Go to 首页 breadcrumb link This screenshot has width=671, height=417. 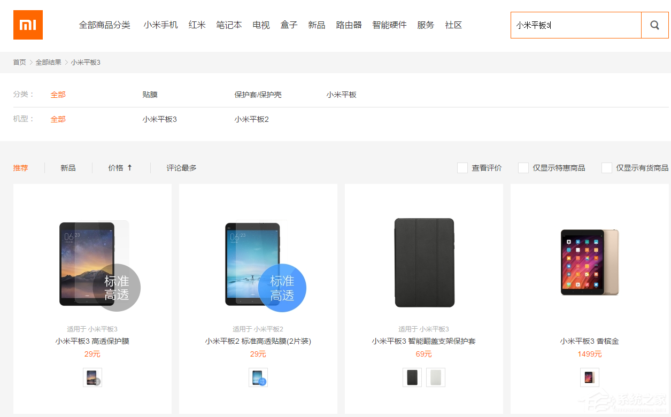(20, 63)
